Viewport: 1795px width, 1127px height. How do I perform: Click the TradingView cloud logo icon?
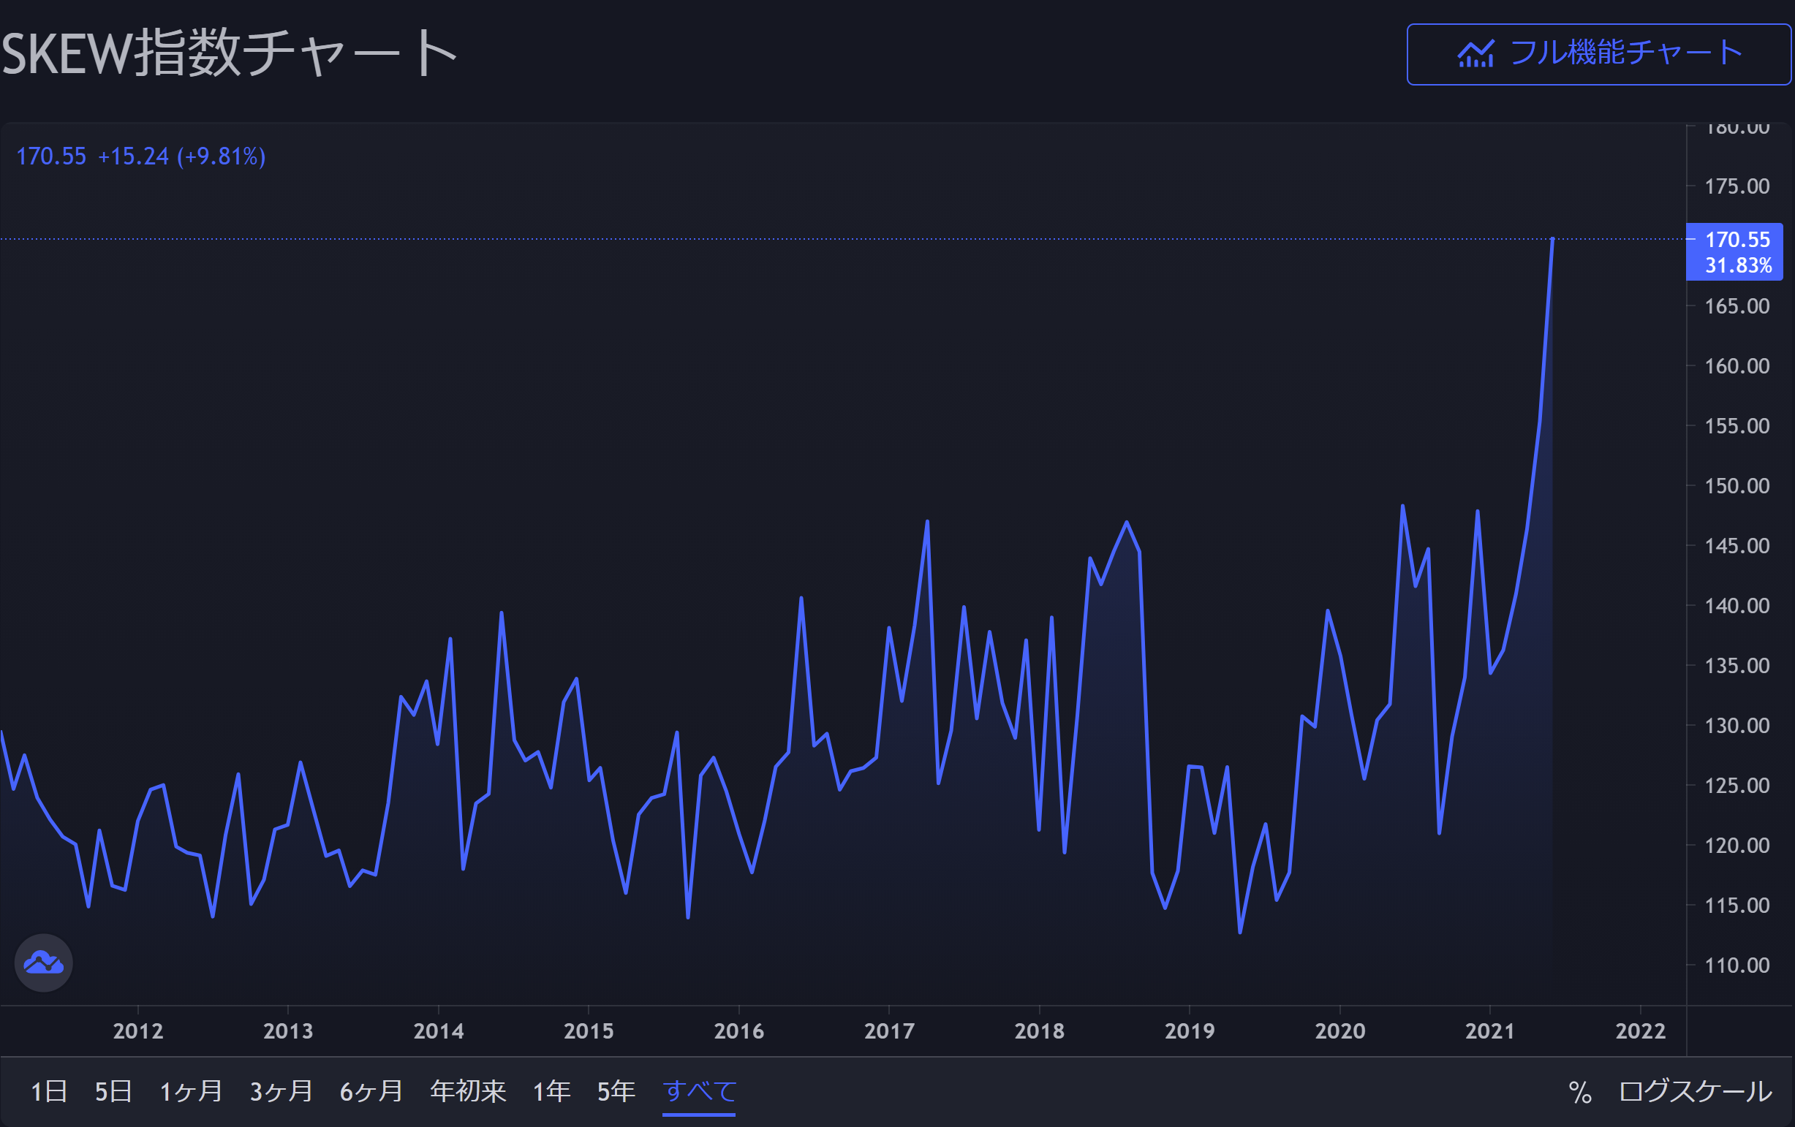(x=43, y=963)
